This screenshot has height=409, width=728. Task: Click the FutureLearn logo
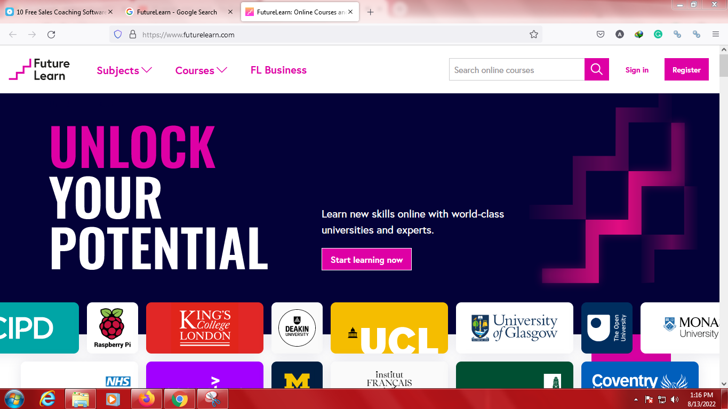[39, 70]
